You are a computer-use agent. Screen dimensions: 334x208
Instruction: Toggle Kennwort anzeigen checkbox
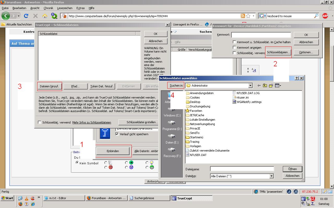[x=235, y=48]
